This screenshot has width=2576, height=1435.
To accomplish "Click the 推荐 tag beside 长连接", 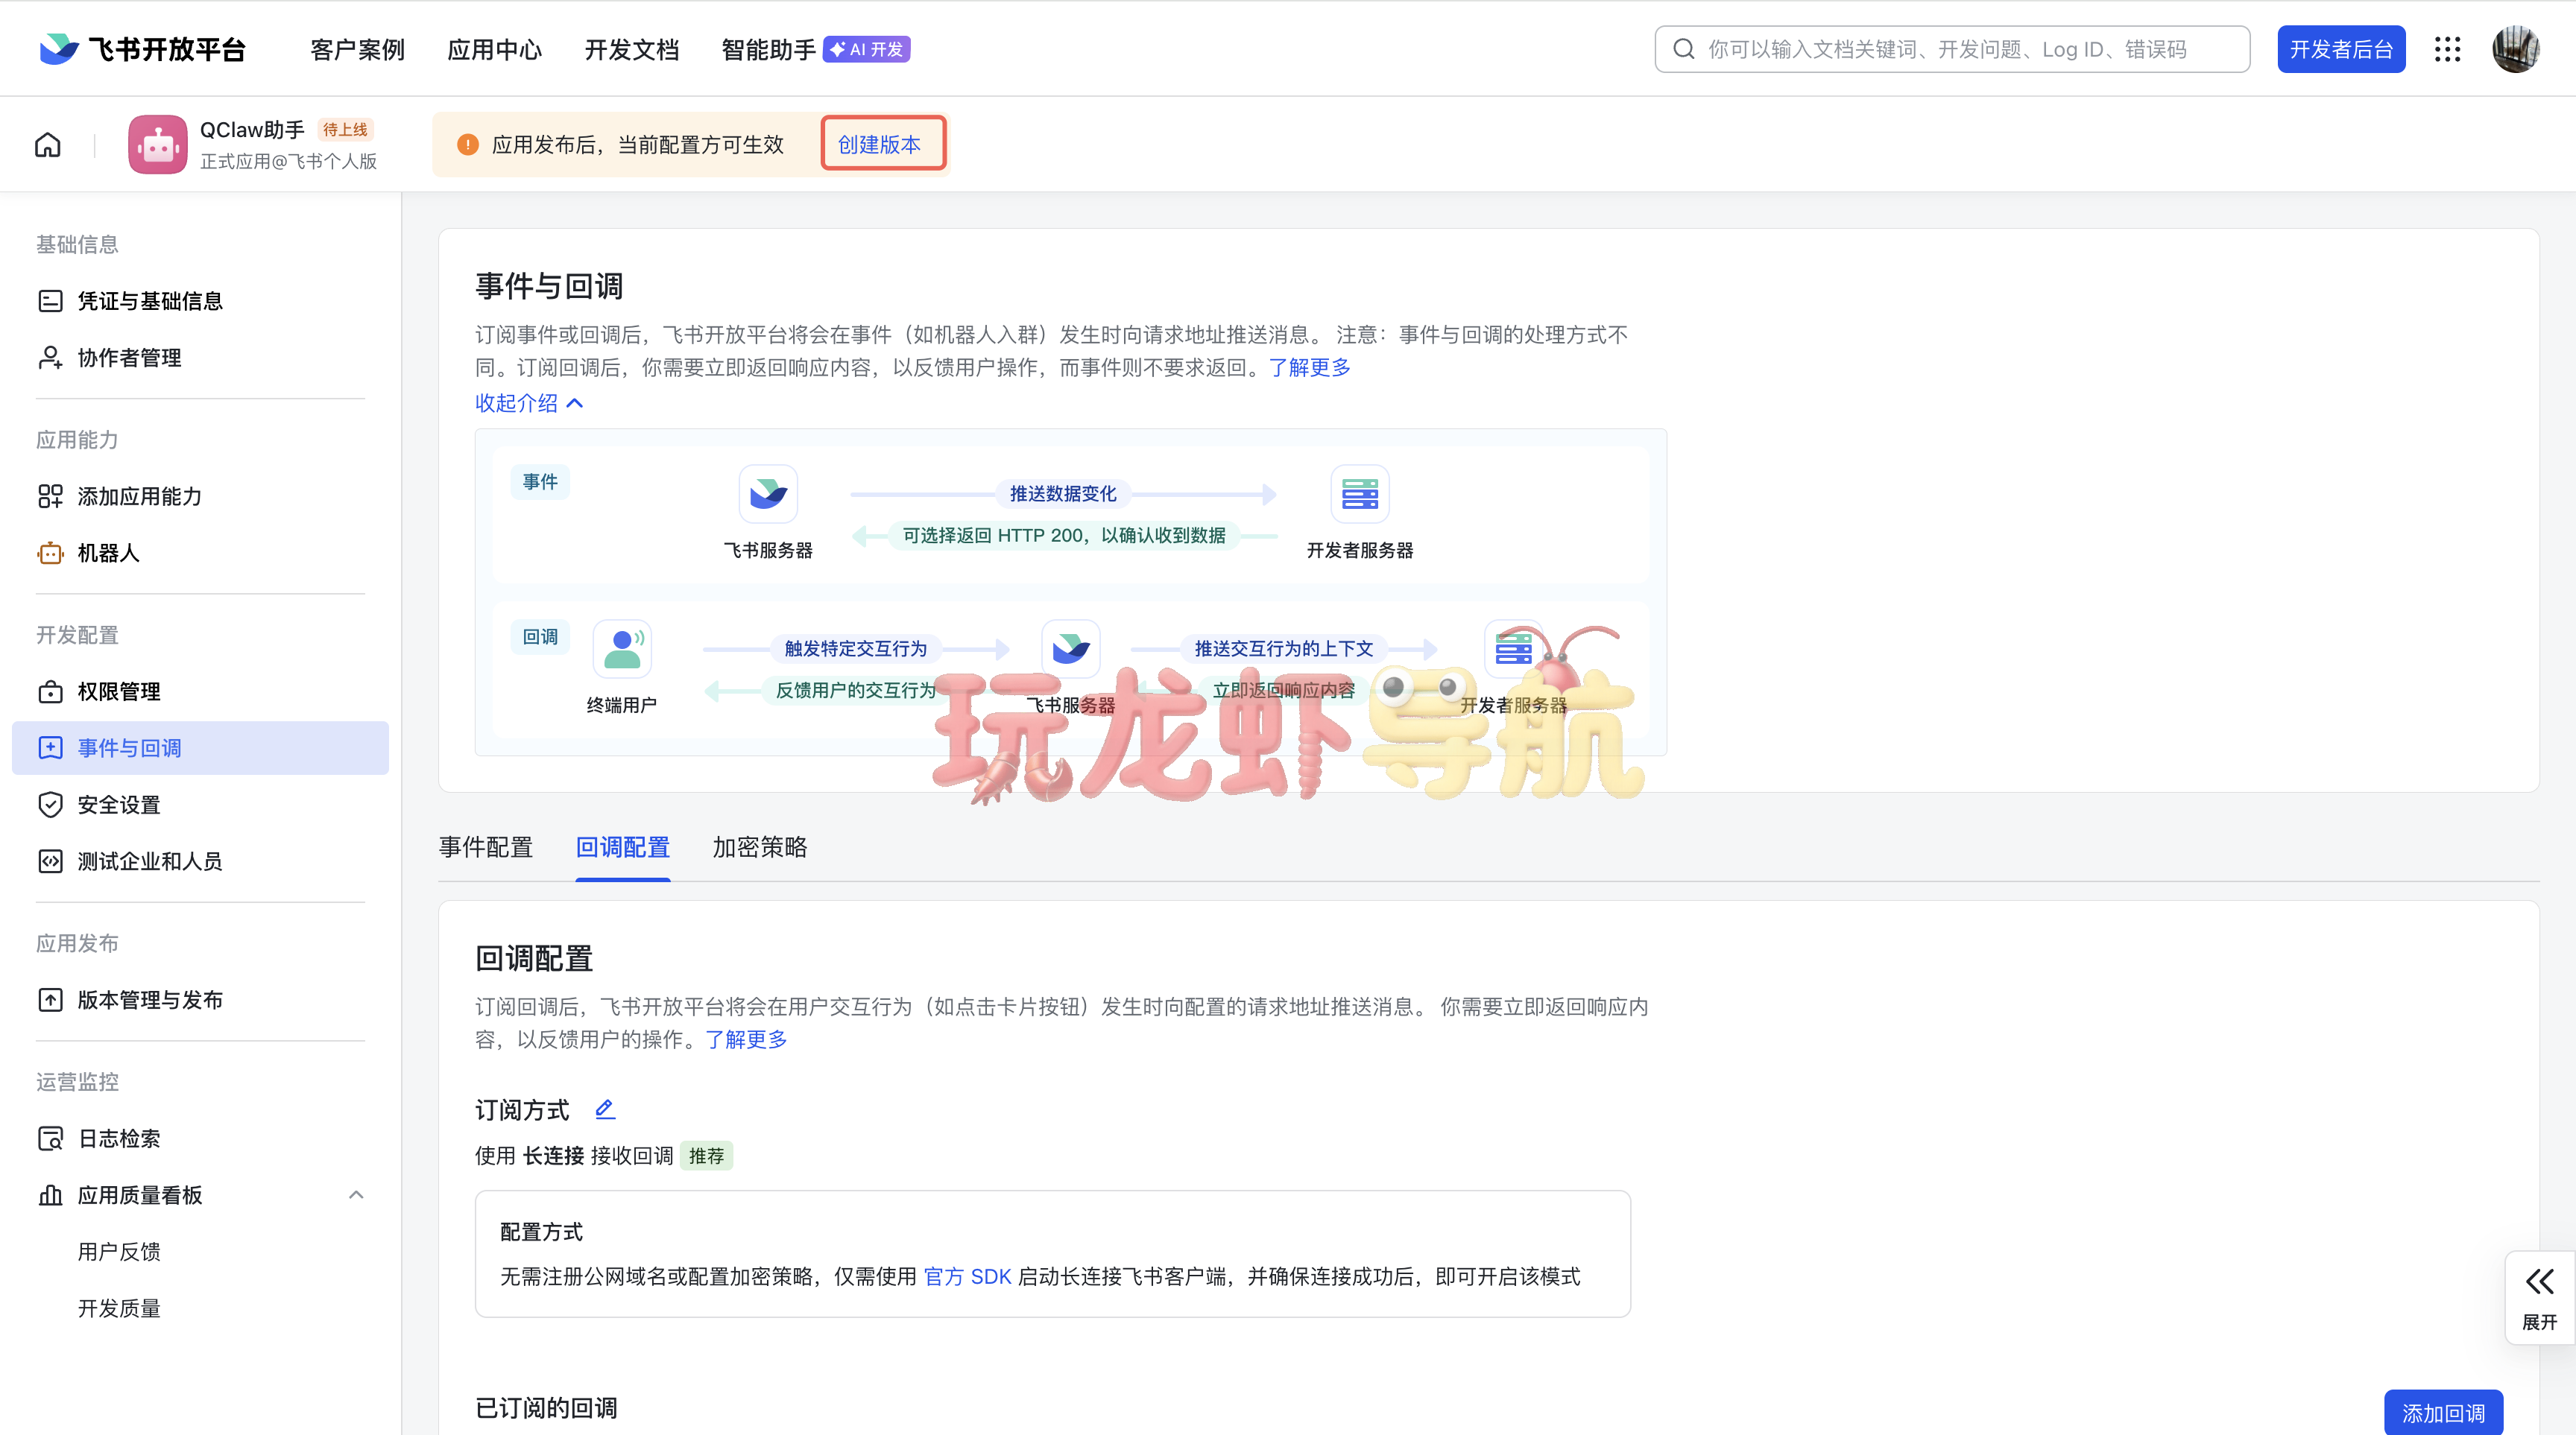I will click(706, 1155).
